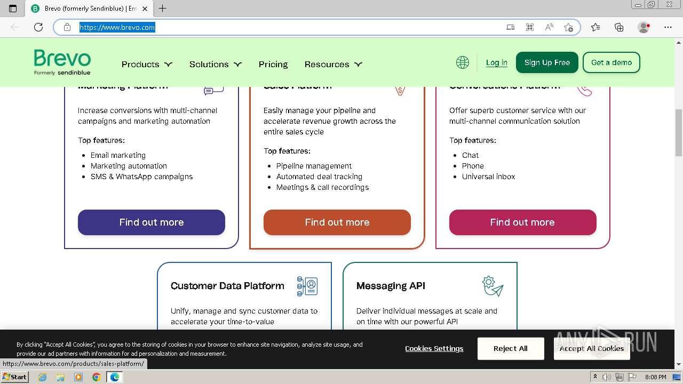Click Reject All cookies
Image resolution: width=683 pixels, height=384 pixels.
(x=511, y=349)
